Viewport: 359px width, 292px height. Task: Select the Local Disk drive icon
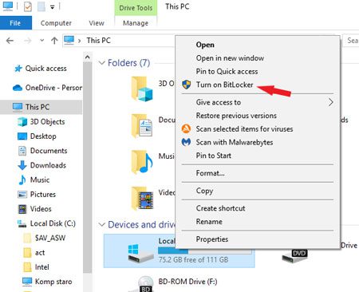pos(140,254)
